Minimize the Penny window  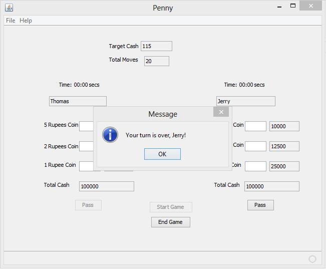click(279, 7)
